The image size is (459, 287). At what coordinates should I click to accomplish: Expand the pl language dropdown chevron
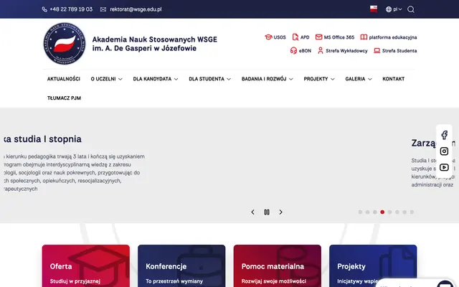[400, 9]
